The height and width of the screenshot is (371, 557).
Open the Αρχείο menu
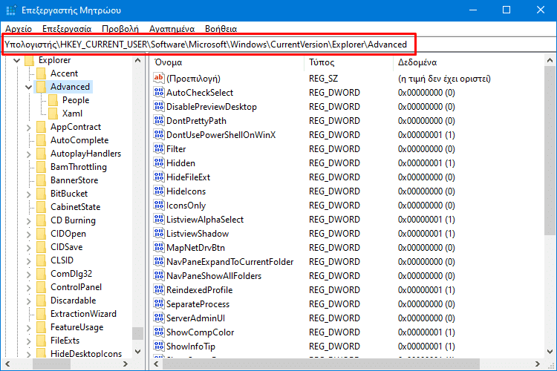19,29
